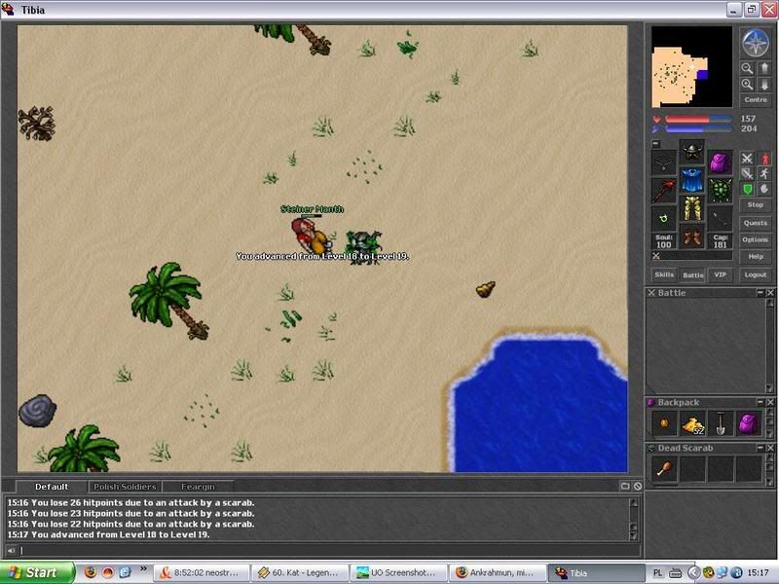
Task: Select the small orange item in Backpack
Action: click(x=664, y=423)
